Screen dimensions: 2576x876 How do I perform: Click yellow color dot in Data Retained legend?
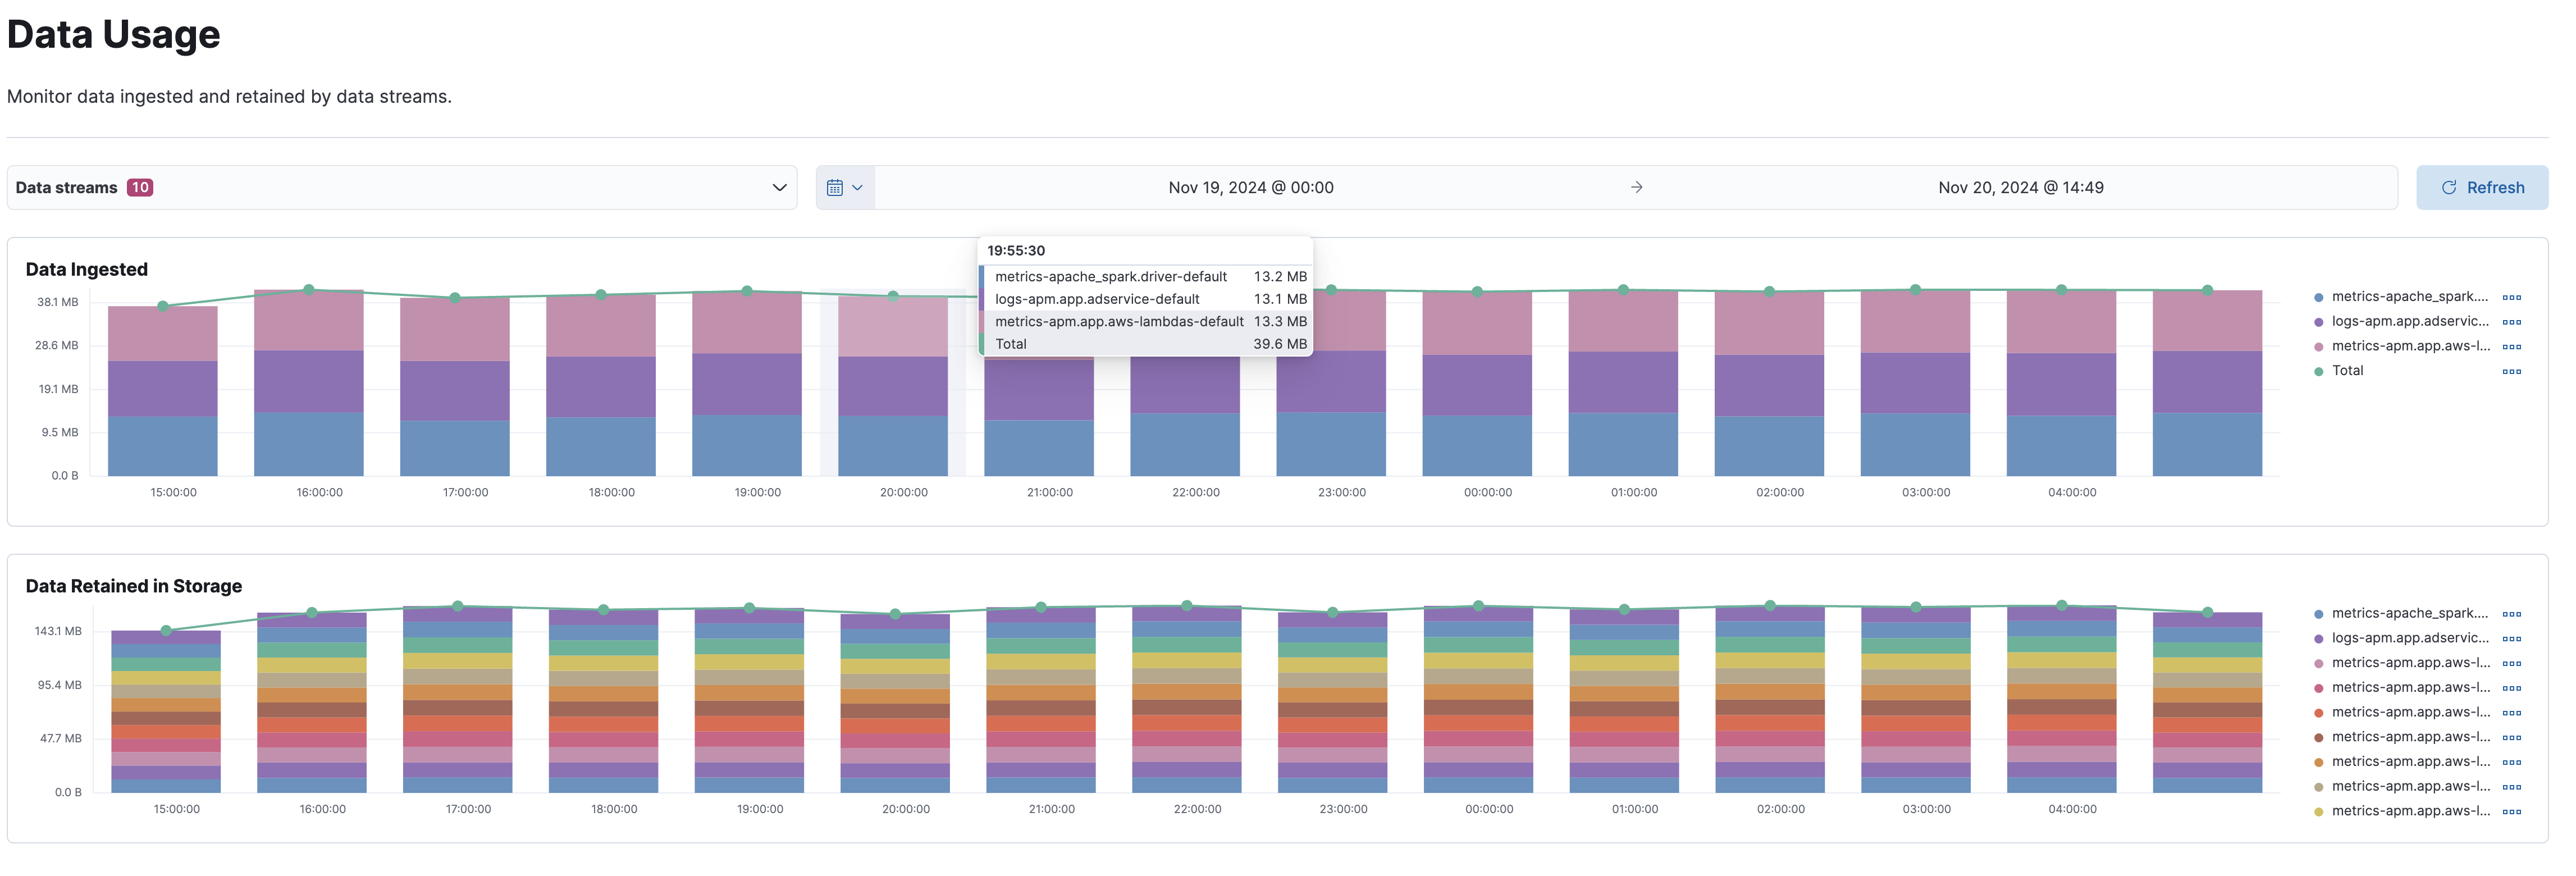2318,812
